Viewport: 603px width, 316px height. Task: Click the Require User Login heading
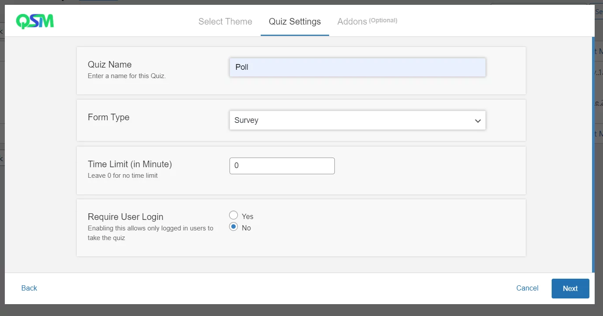pyautogui.click(x=126, y=217)
